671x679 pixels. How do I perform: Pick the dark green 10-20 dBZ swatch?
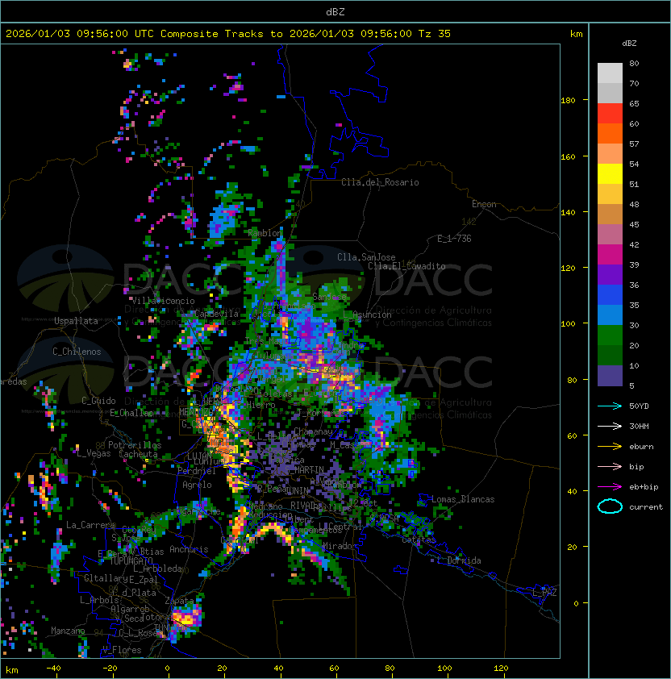610,355
